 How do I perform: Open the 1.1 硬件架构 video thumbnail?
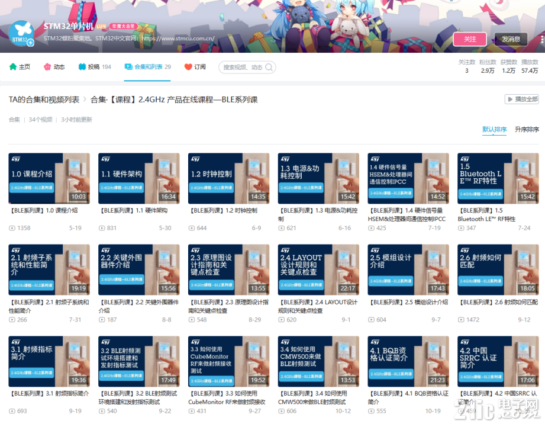(139, 178)
